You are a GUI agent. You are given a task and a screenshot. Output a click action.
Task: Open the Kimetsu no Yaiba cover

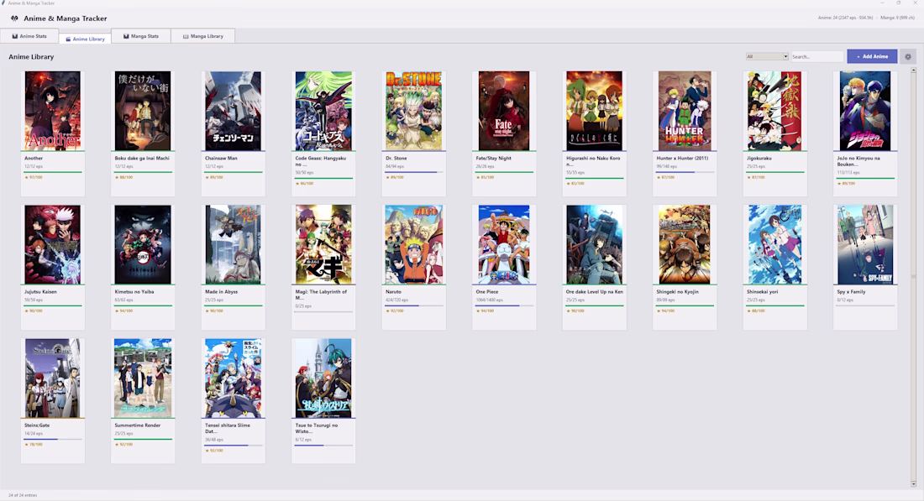click(x=143, y=244)
